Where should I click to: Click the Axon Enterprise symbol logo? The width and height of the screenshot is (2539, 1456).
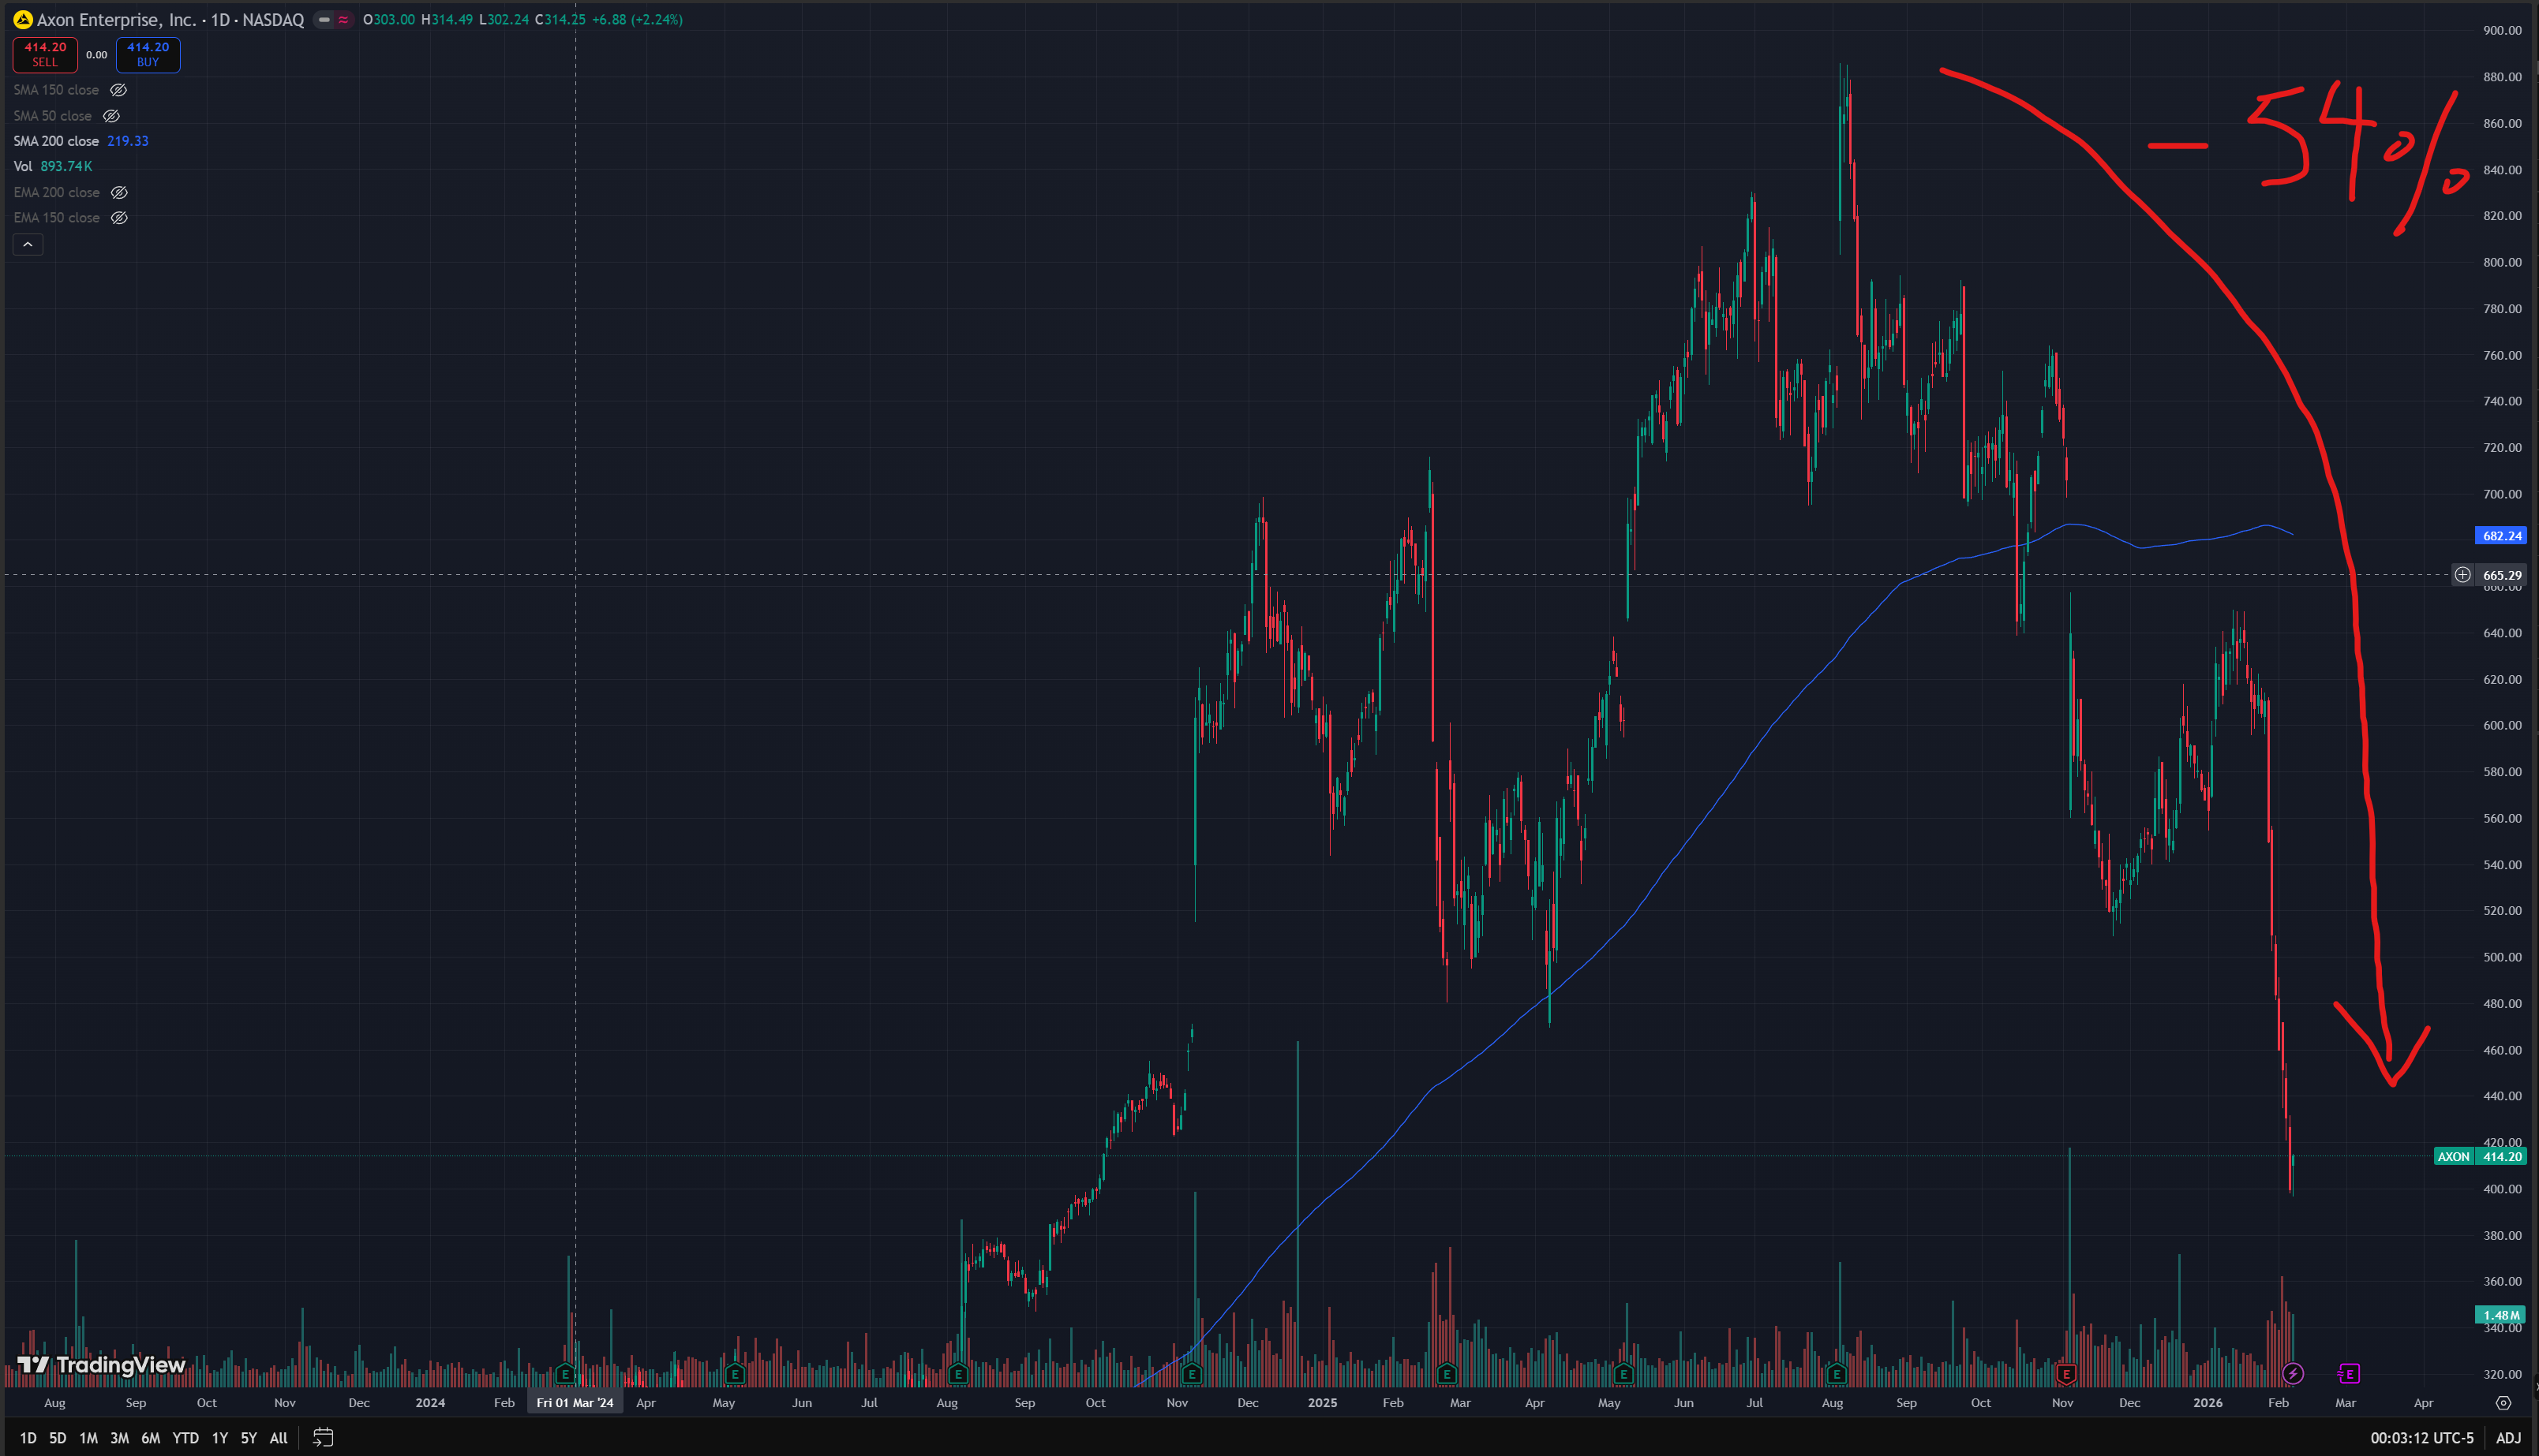point(22,20)
